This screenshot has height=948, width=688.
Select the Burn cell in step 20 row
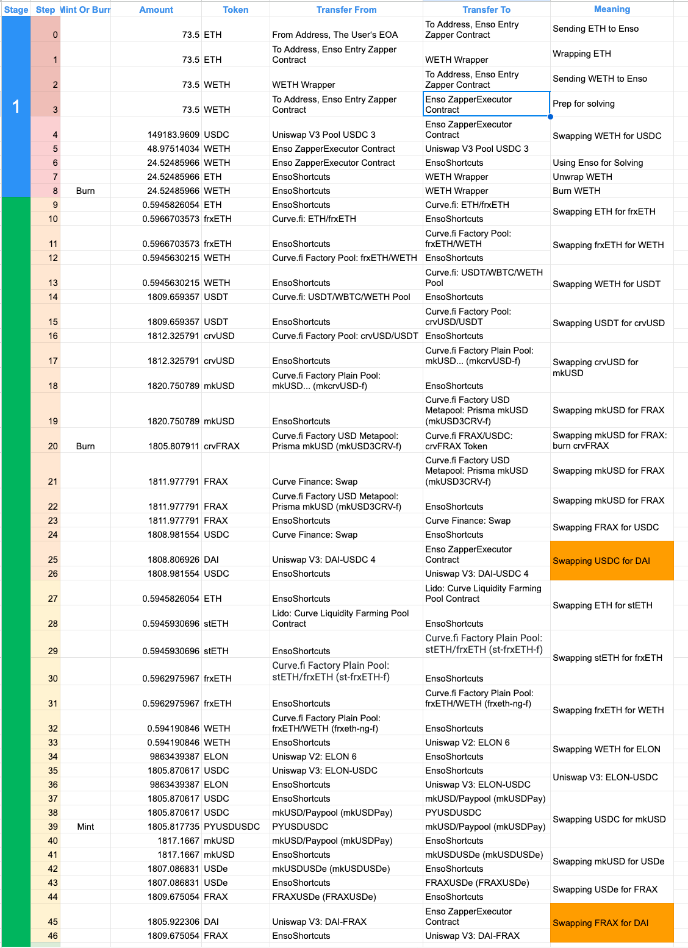85,440
